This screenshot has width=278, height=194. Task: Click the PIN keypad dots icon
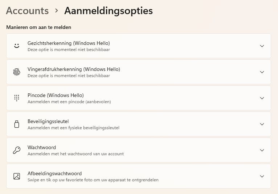pyautogui.click(x=17, y=98)
